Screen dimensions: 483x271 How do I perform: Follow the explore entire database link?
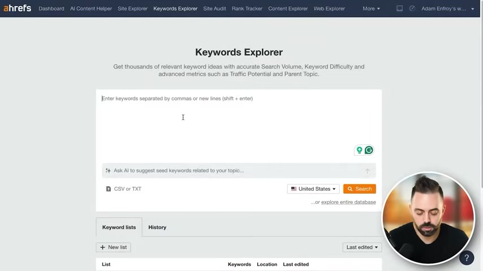coord(348,202)
